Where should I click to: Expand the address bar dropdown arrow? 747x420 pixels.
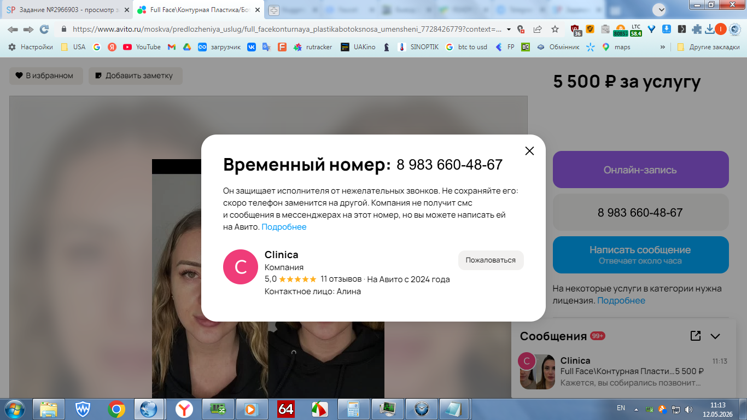point(509,29)
